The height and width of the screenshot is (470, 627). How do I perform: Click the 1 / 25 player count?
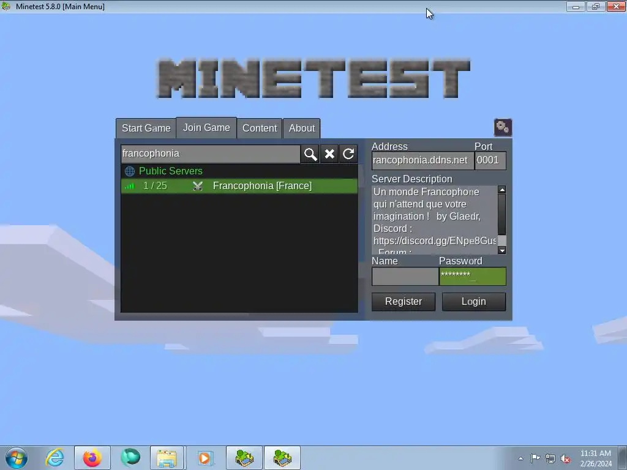pos(155,186)
